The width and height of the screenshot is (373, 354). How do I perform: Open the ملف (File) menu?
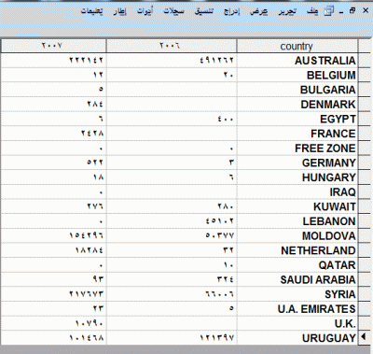pos(312,11)
